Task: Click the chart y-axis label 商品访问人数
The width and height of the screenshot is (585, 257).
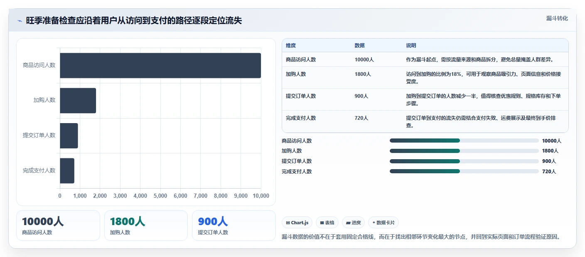Action: click(39, 65)
